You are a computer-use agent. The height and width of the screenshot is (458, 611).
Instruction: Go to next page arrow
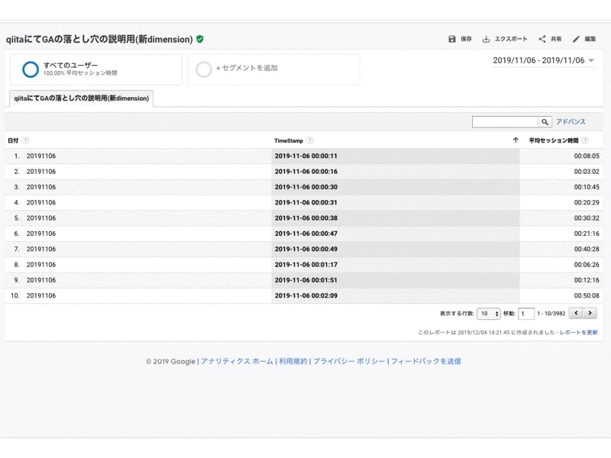coord(590,313)
